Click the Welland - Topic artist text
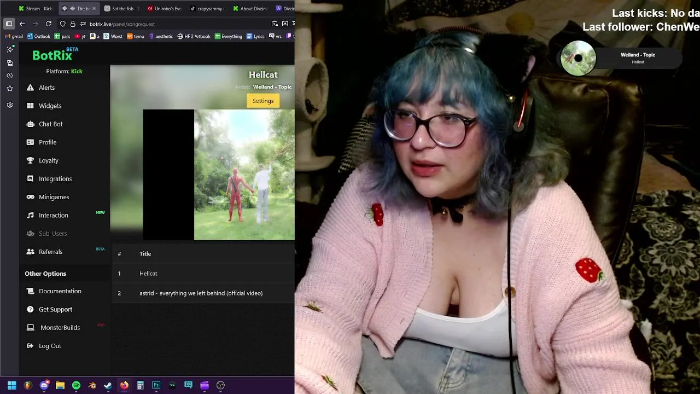700x394 pixels. 272,87
